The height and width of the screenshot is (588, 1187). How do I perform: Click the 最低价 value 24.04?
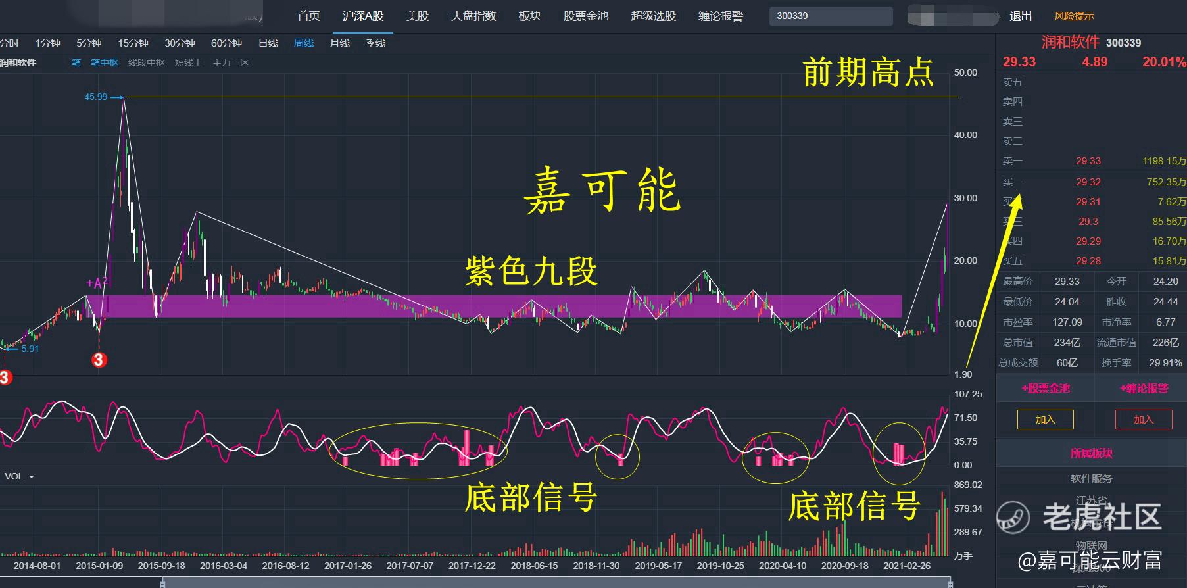point(1067,302)
